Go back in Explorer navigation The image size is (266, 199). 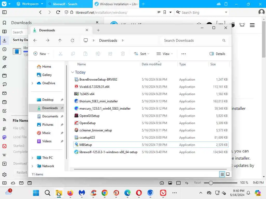[35, 40]
